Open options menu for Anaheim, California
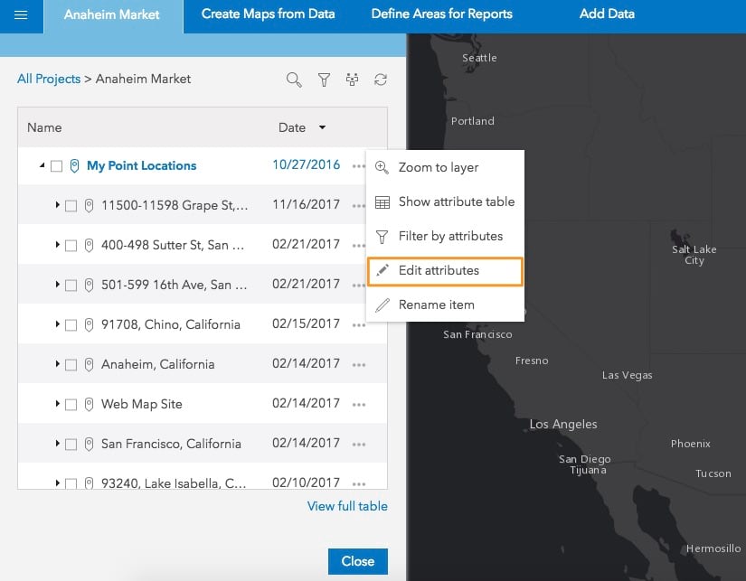 [x=359, y=364]
